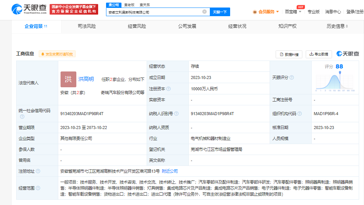Switch to 经营状况 tab
Viewport: 364px width, 205px height.
point(237,26)
